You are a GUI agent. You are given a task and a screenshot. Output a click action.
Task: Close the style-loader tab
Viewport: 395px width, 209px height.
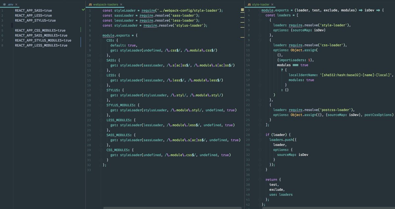pos(272,5)
